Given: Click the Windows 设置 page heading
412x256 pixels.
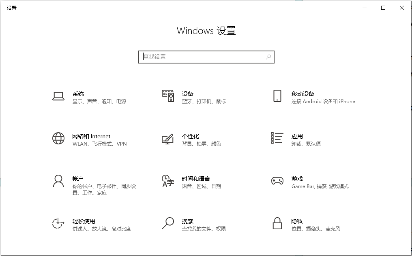Looking at the screenshot, I should (206, 31).
